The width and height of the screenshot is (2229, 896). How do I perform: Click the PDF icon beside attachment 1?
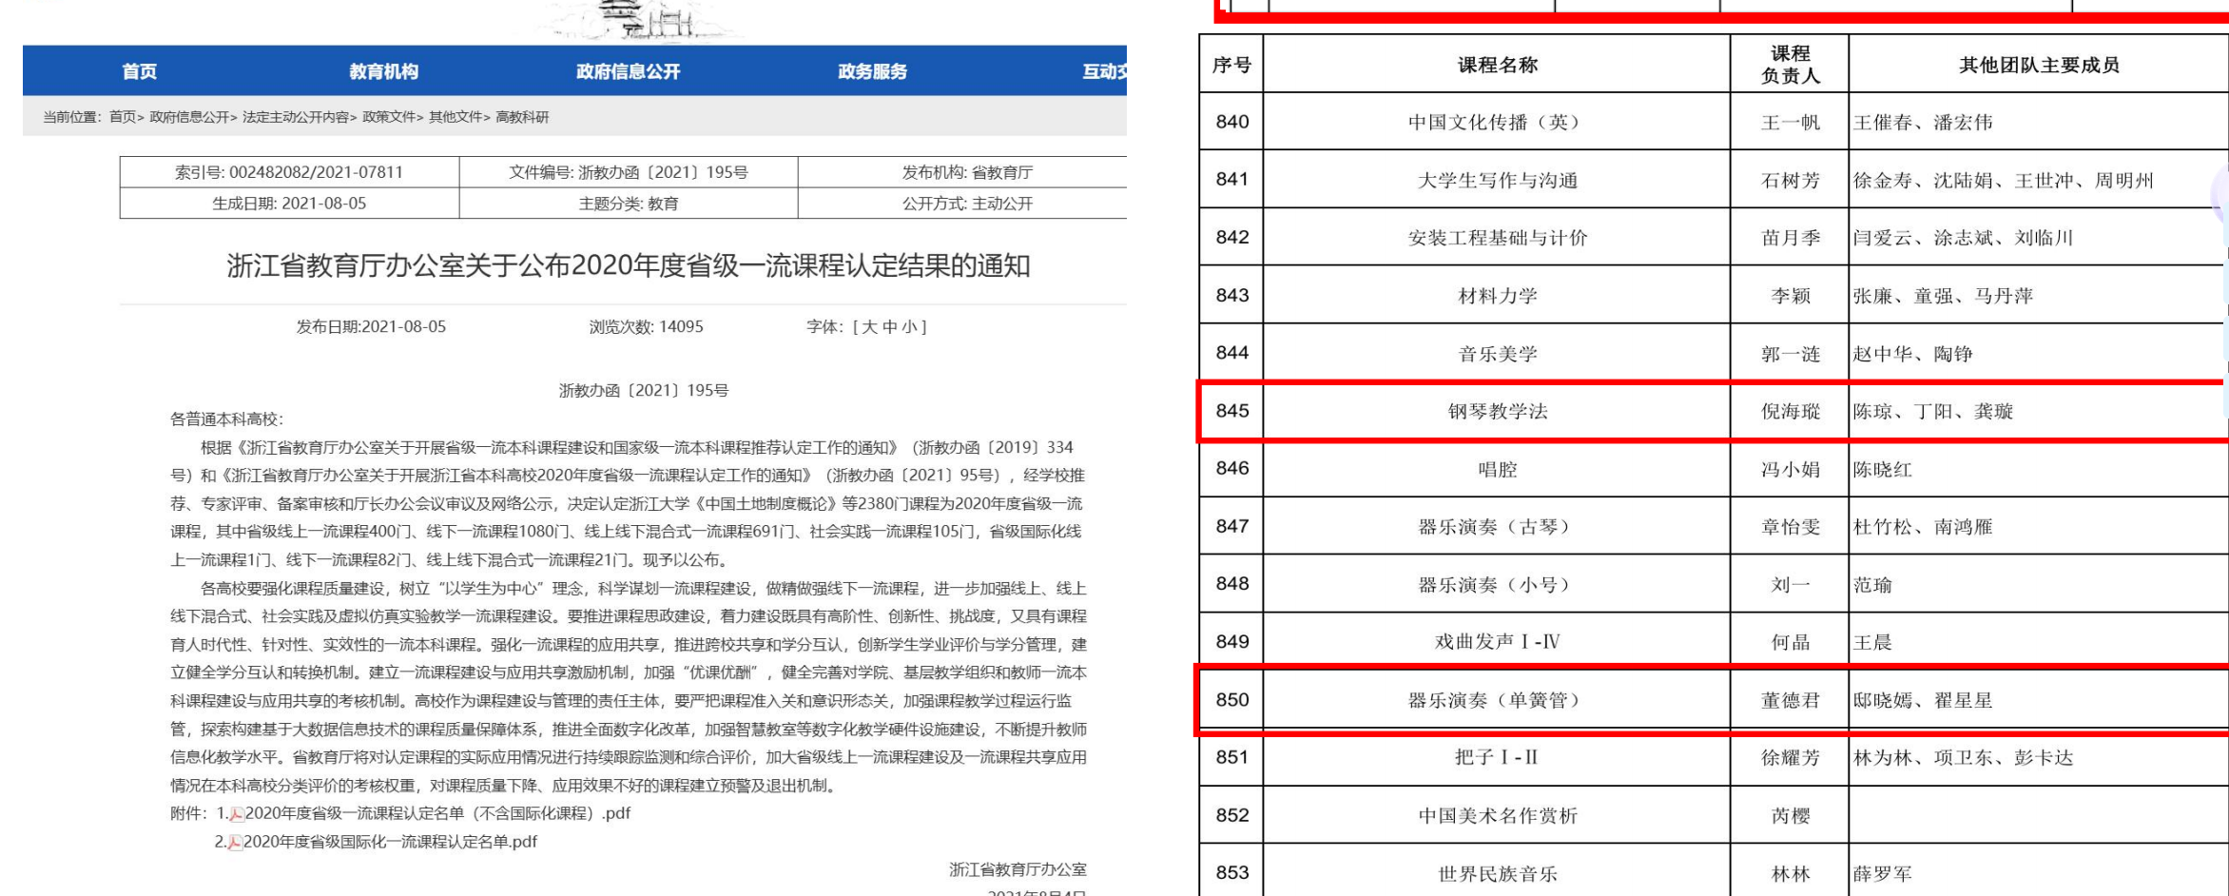(x=237, y=814)
